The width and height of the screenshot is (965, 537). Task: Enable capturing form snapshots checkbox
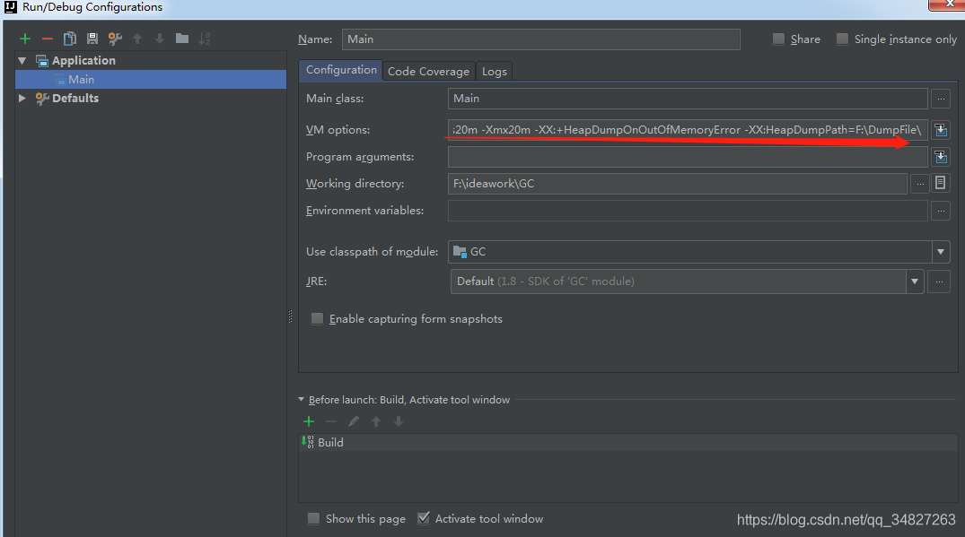pos(317,319)
